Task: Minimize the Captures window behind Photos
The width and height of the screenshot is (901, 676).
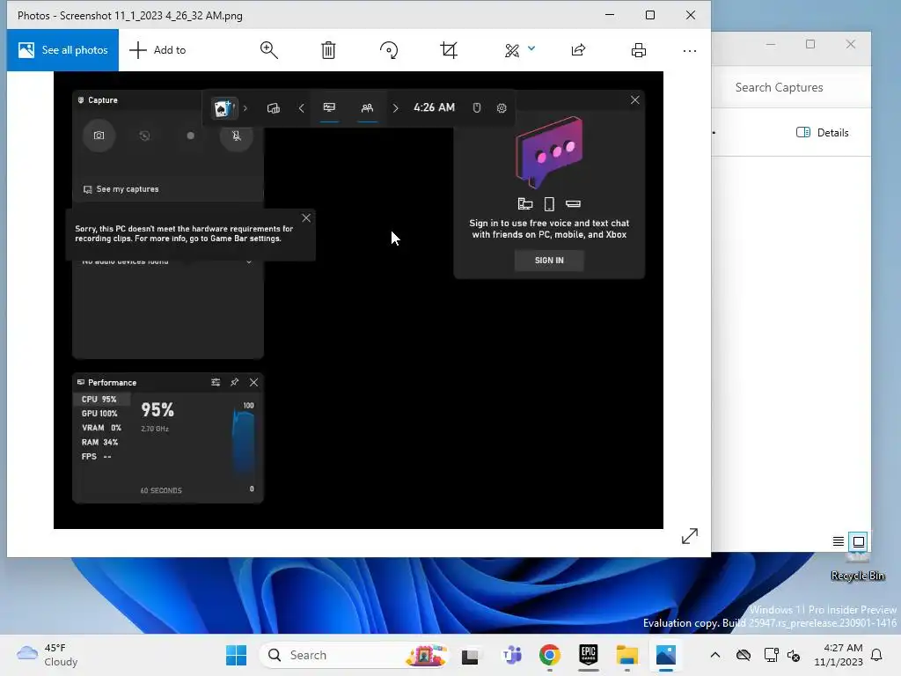Action: point(771,44)
